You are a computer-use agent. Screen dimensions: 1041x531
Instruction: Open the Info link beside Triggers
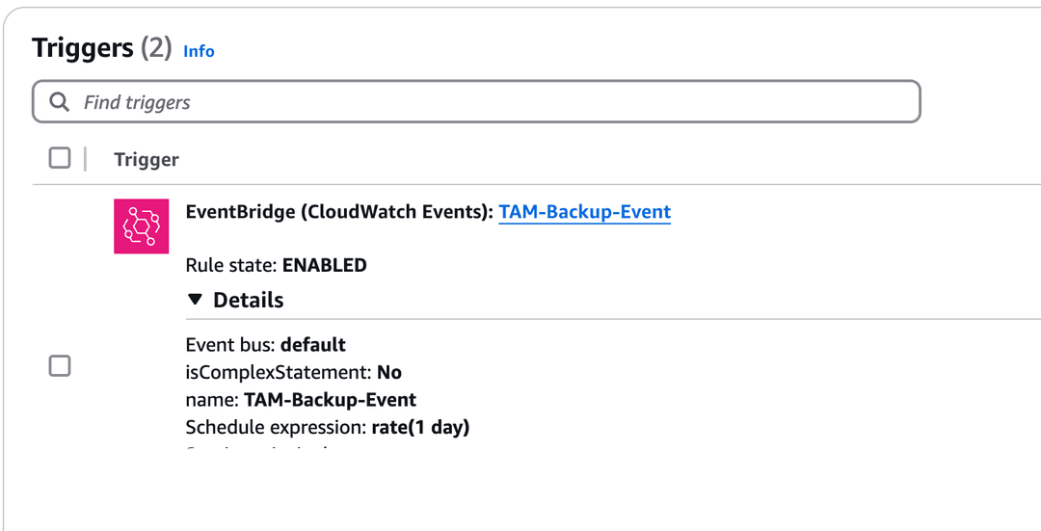point(199,51)
